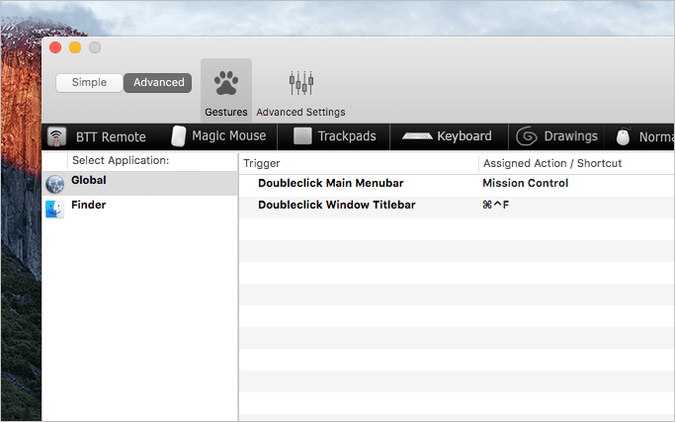This screenshot has height=422, width=675.
Task: Open the Drawings tab
Action: pos(556,137)
